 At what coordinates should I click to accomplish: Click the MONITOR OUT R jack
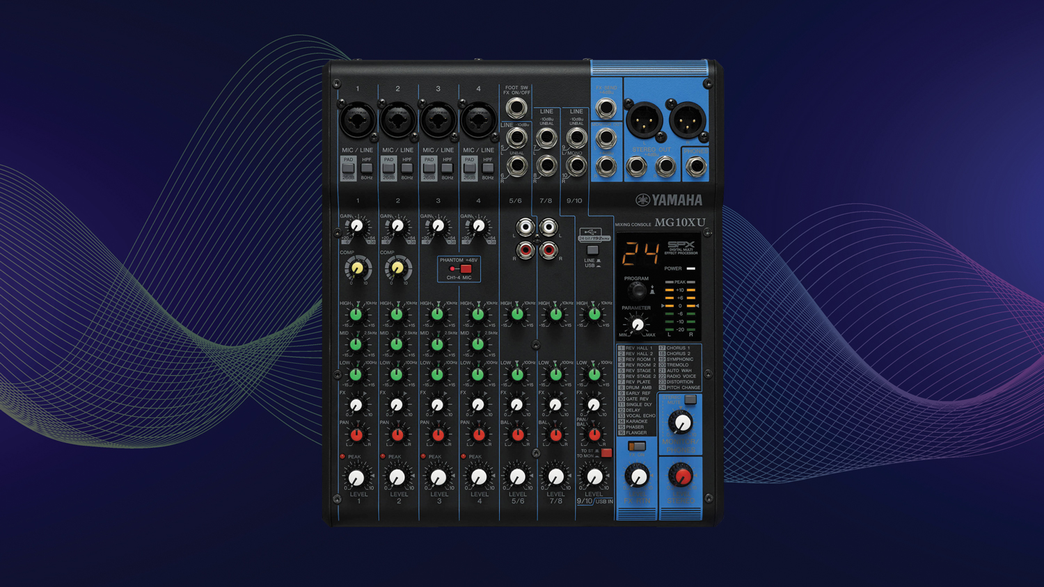[x=606, y=166]
